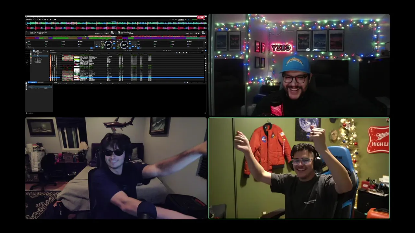Start deck 1 with green play button
The image size is (415, 233).
click(x=102, y=47)
